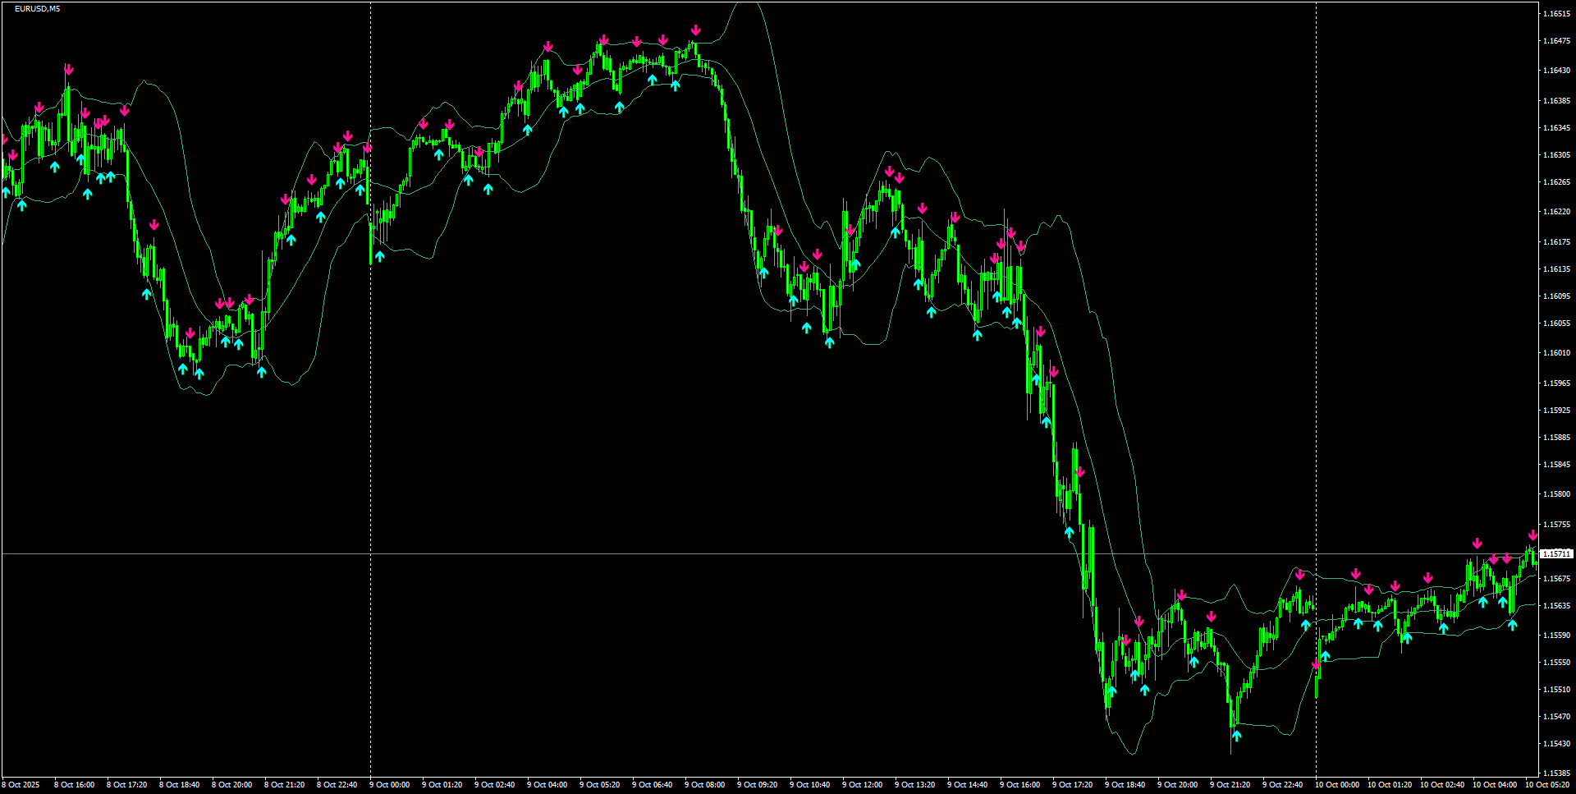Click the 1.16475 price scale label

(x=1556, y=41)
